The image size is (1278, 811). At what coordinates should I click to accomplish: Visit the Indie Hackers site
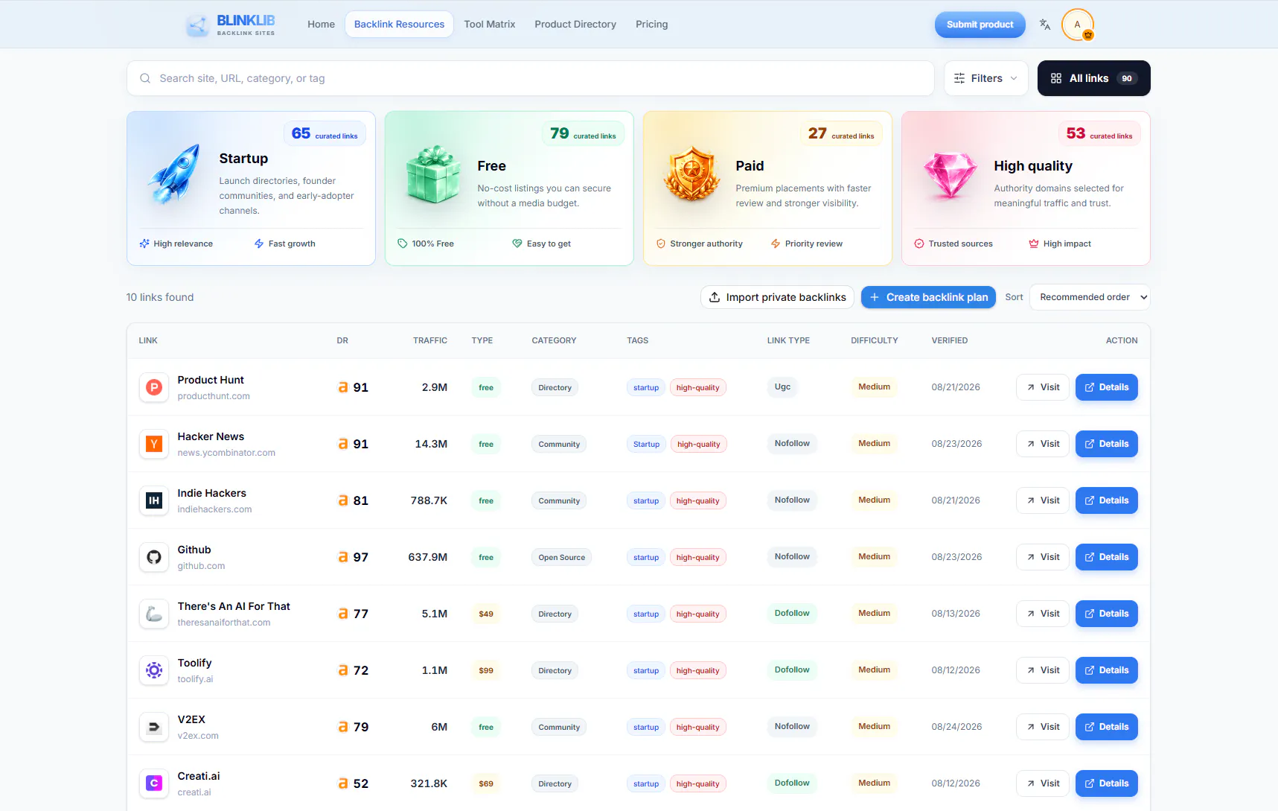click(1043, 500)
